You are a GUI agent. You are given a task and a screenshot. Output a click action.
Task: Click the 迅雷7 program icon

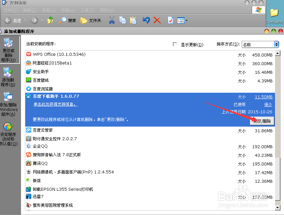(29, 196)
